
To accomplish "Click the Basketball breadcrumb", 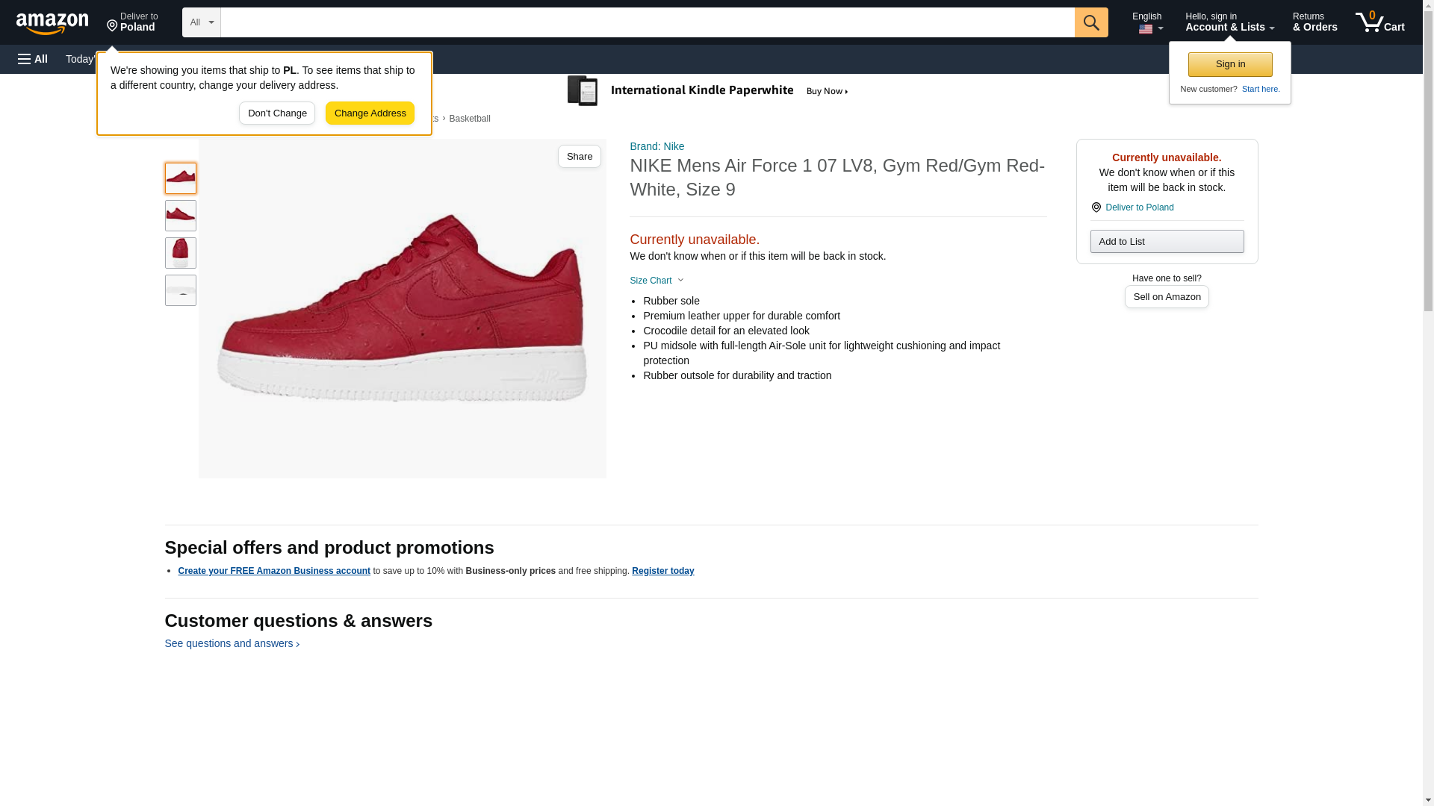I will pos(469,119).
